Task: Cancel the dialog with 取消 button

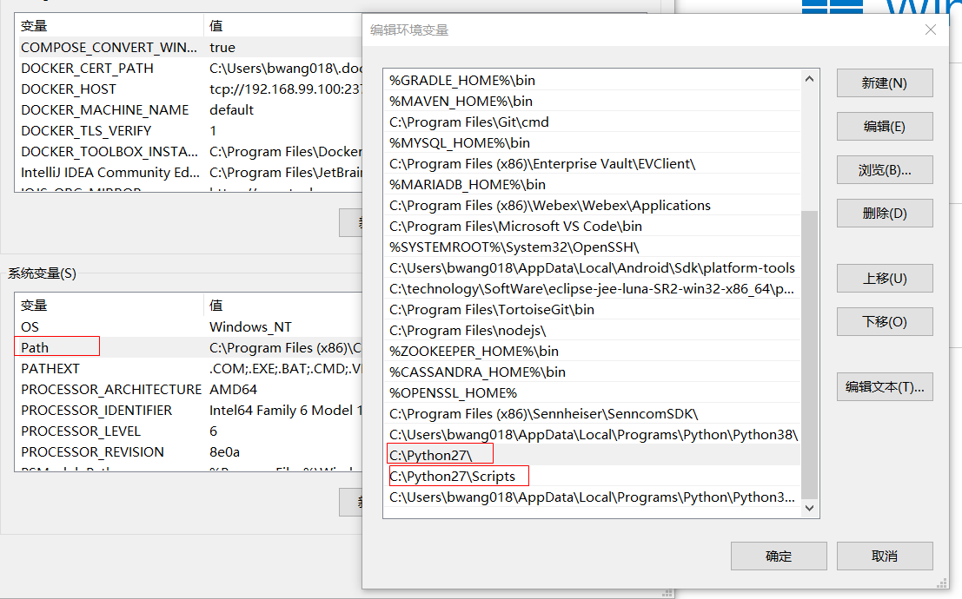Action: coord(885,556)
